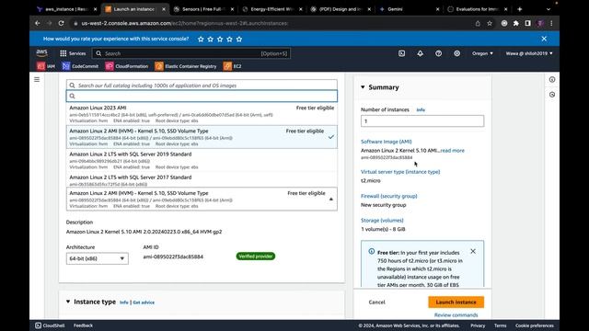
Task: Collapse the Instance type section
Action: click(x=68, y=302)
